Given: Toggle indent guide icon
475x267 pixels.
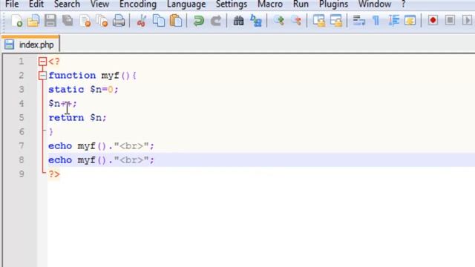Looking at the screenshot, I should [393, 21].
